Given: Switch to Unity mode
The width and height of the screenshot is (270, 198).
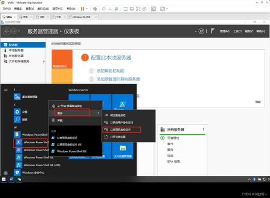Looking at the screenshot, I should click(x=144, y=9).
